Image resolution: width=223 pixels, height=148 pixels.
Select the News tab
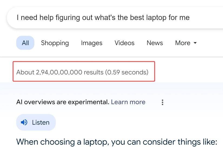(155, 43)
